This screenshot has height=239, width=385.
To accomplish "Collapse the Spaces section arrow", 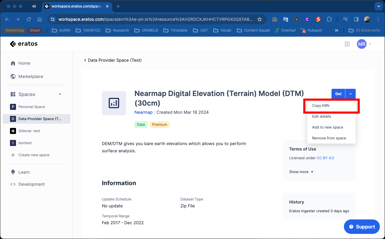I will point(60,94).
